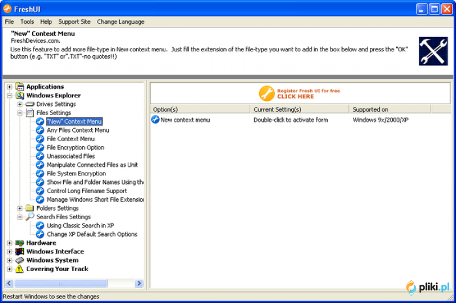Open the Support Site menu

(74, 22)
